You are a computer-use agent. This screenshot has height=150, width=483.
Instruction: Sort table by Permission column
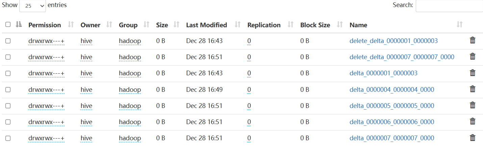[45, 25]
